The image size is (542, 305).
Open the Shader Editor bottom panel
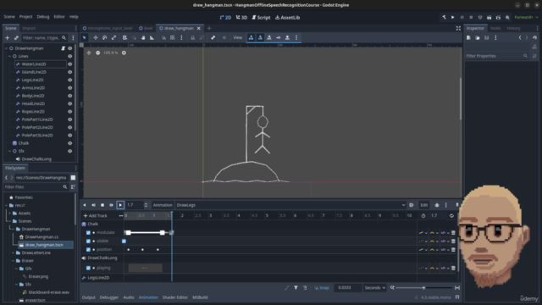point(175,297)
